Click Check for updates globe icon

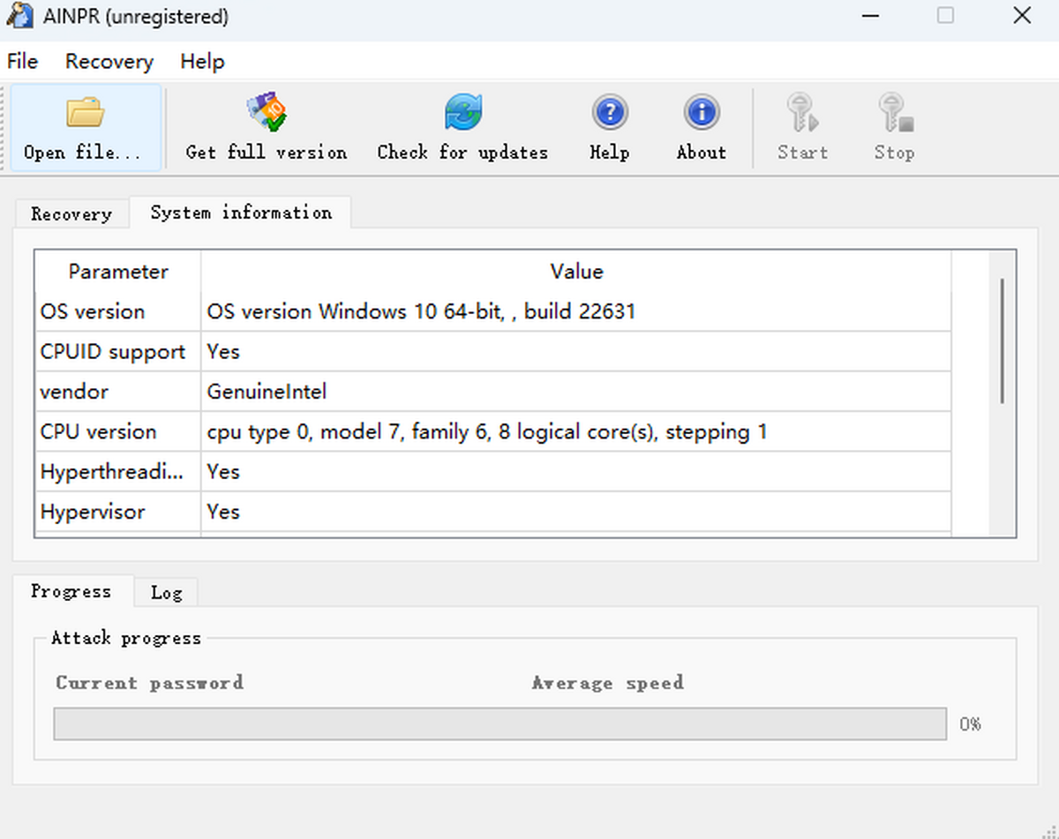[x=462, y=112]
